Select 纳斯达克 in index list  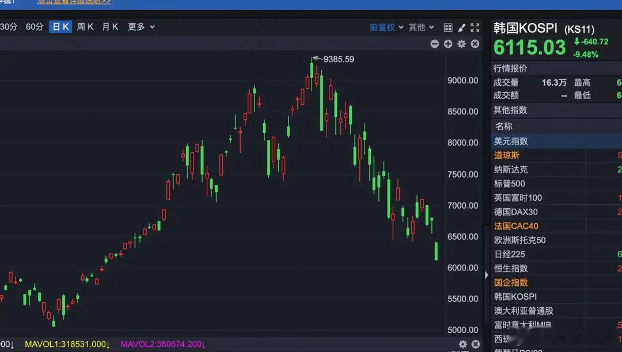click(556, 170)
